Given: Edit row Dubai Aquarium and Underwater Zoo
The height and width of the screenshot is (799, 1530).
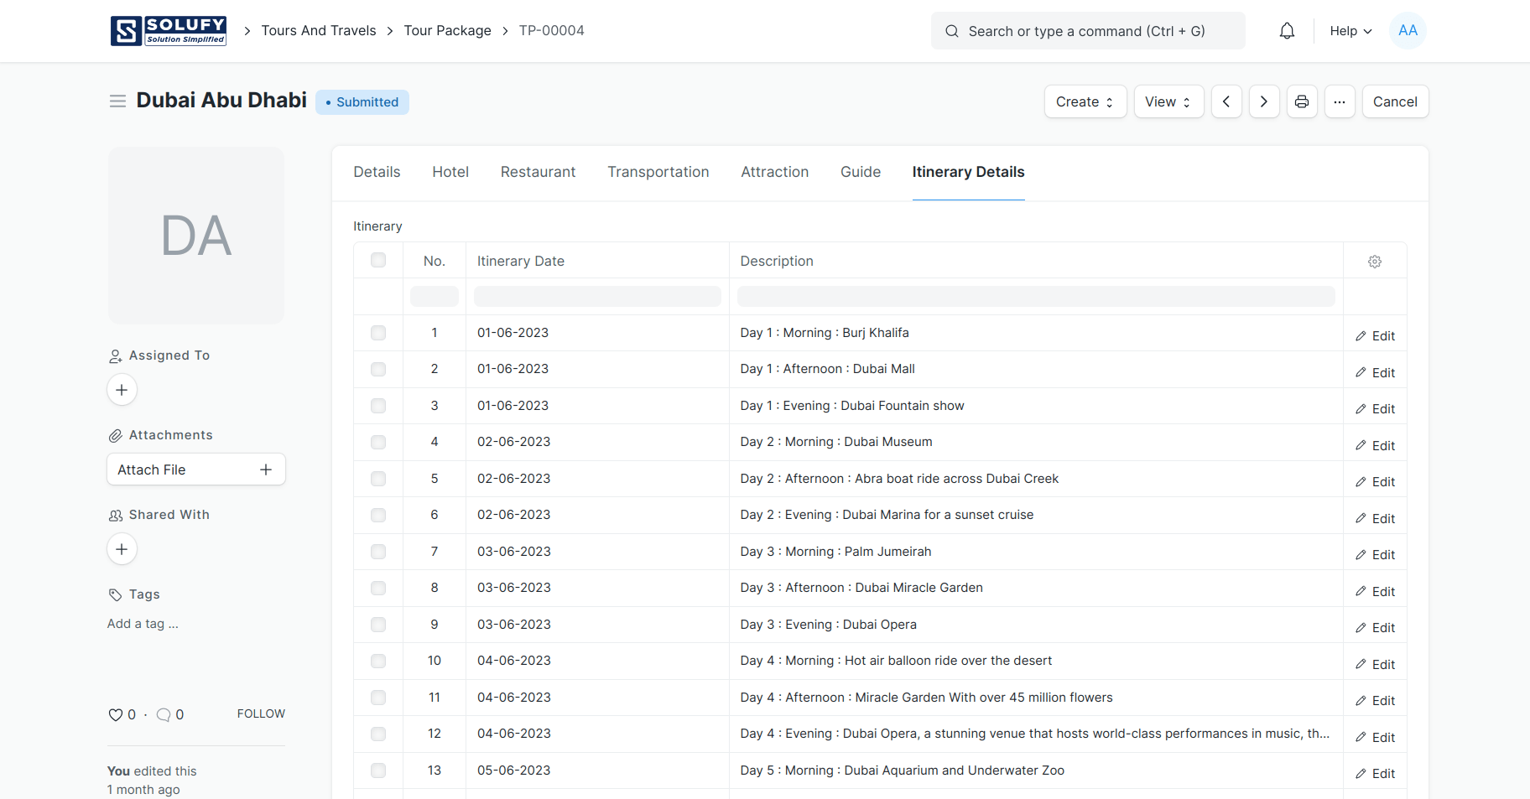Looking at the screenshot, I should tap(1375, 774).
